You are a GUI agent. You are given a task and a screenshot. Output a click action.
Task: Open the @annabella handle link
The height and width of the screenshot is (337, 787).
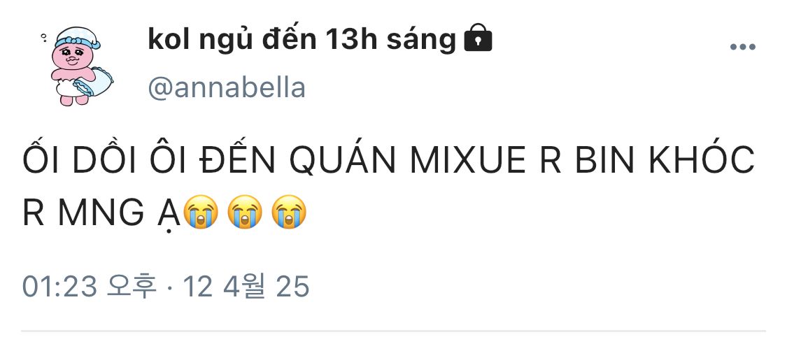click(x=227, y=88)
